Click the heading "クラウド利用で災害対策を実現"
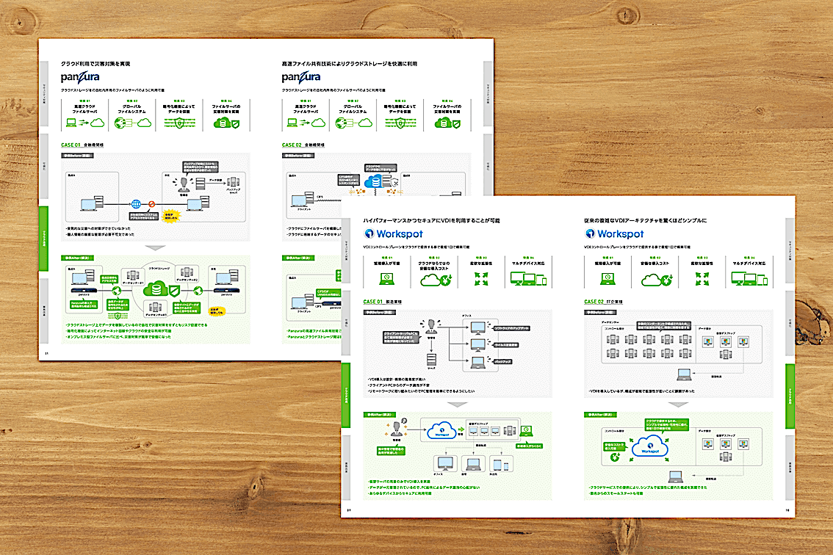This screenshot has height=555, width=833. 95,64
